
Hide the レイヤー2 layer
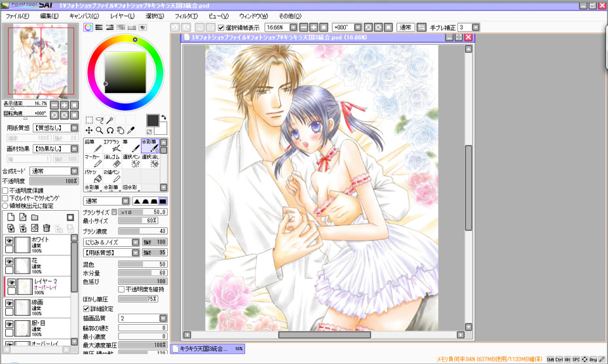coord(11,282)
